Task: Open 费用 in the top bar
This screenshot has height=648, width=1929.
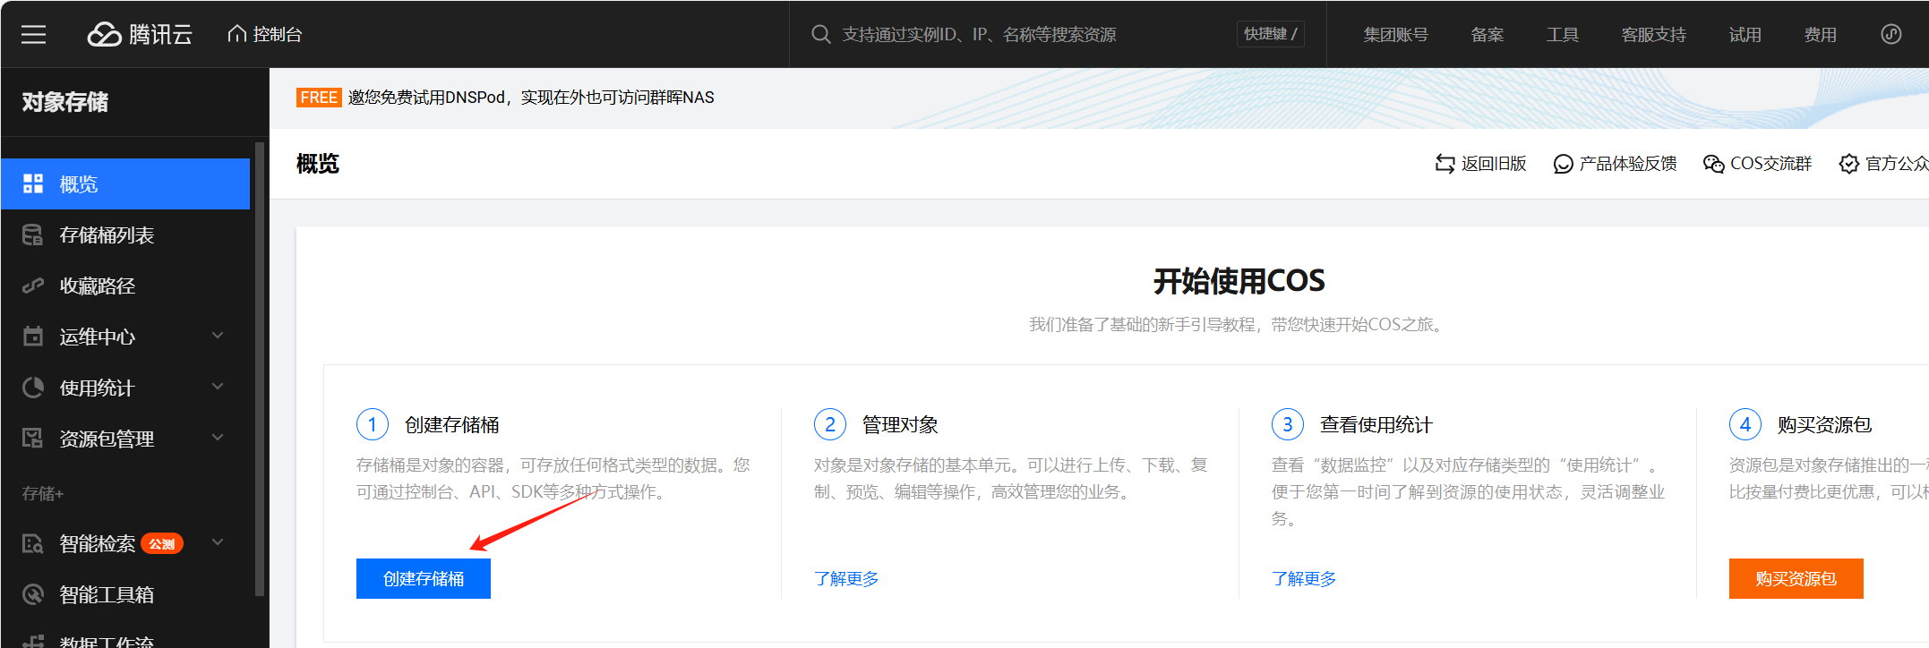Action: tap(1821, 35)
